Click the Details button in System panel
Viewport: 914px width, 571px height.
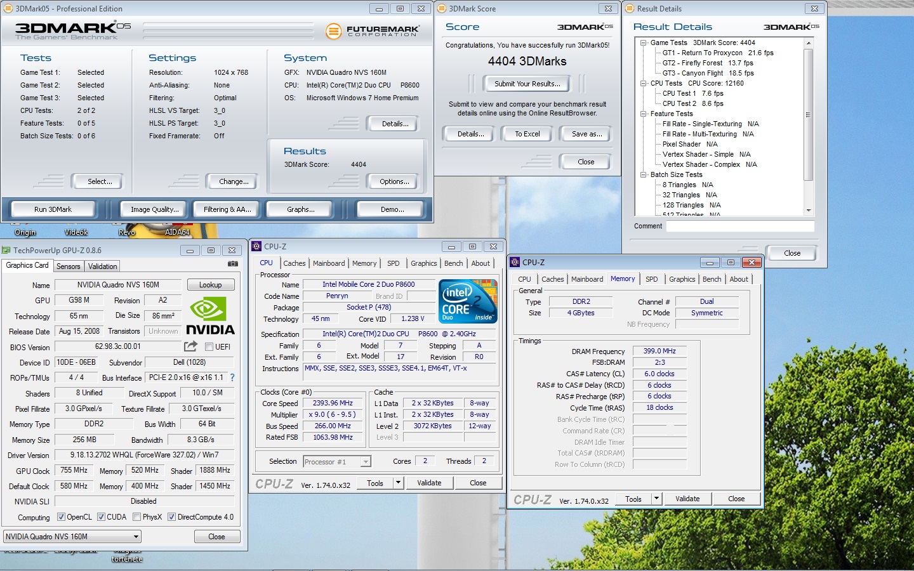(395, 124)
